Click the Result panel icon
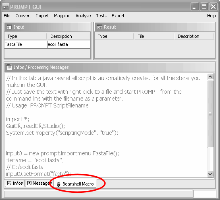220x200 pixels. pyautogui.click(x=100, y=27)
